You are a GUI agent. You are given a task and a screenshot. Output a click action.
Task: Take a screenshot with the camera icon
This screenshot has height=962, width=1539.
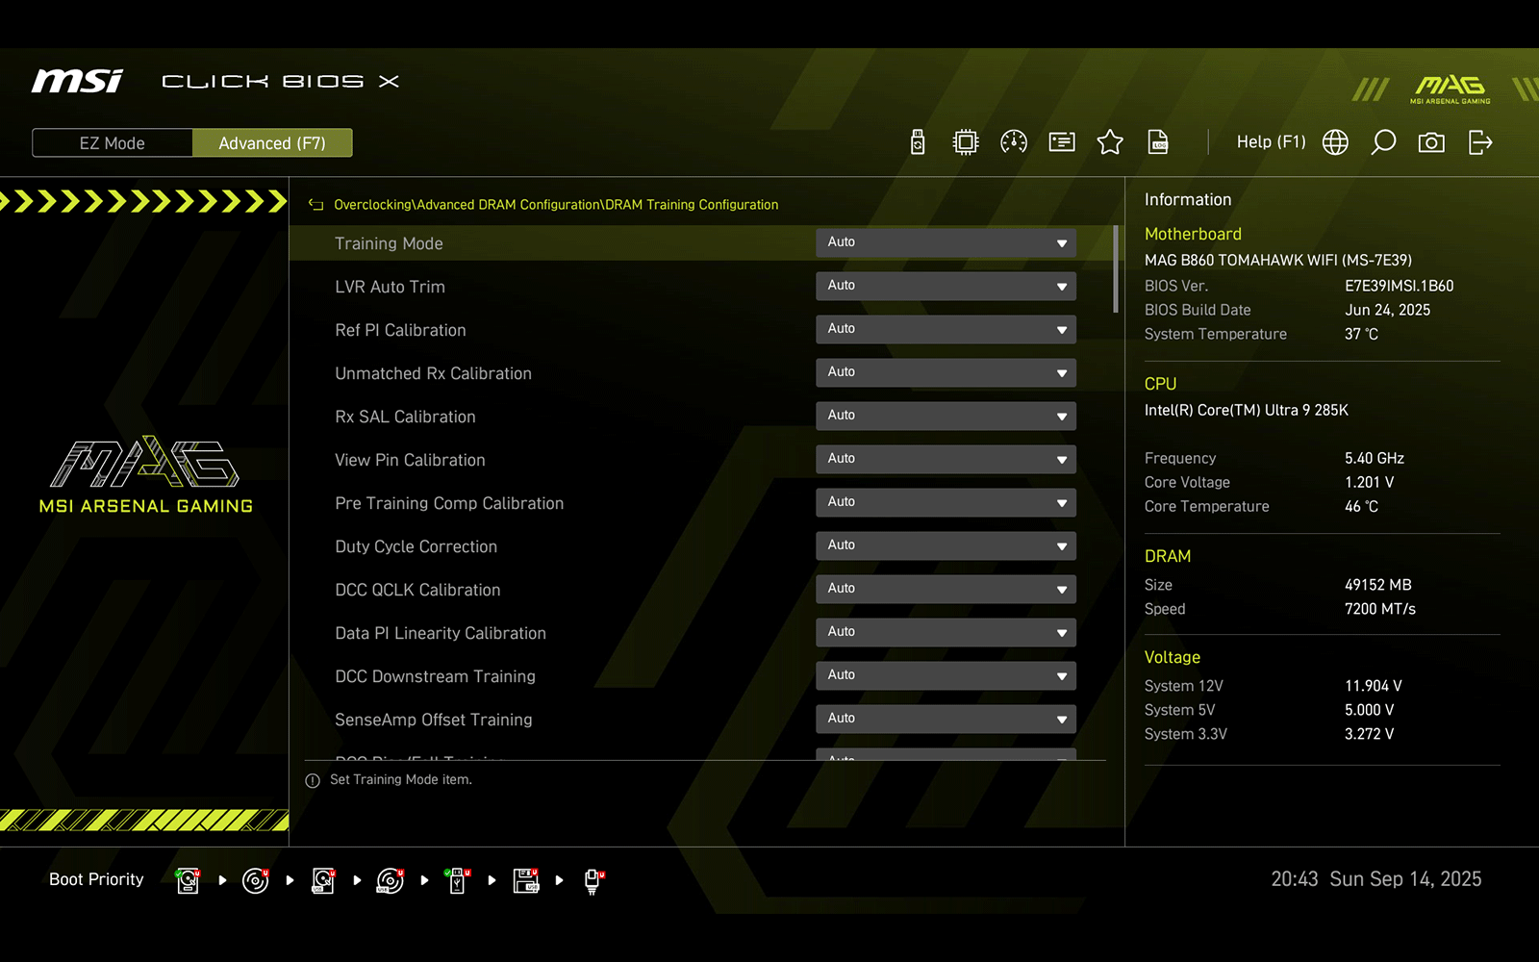(x=1431, y=142)
